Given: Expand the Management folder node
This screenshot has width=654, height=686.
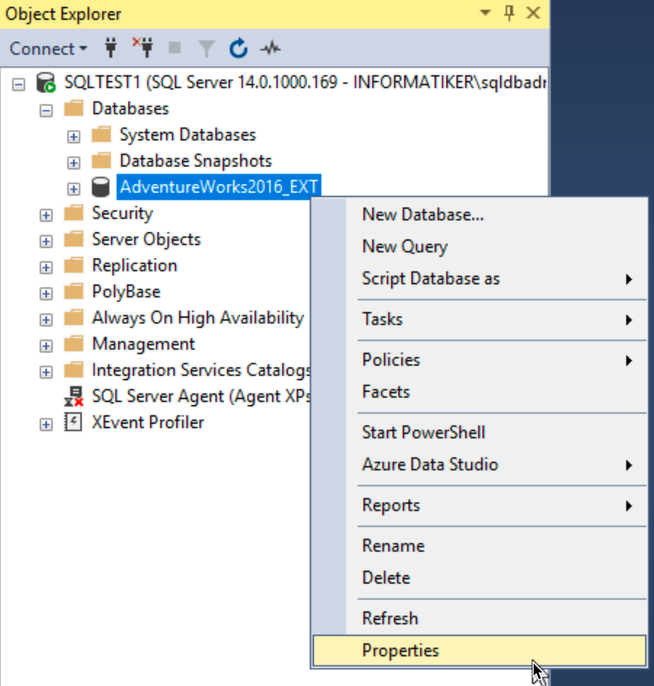Looking at the screenshot, I should coord(46,346).
